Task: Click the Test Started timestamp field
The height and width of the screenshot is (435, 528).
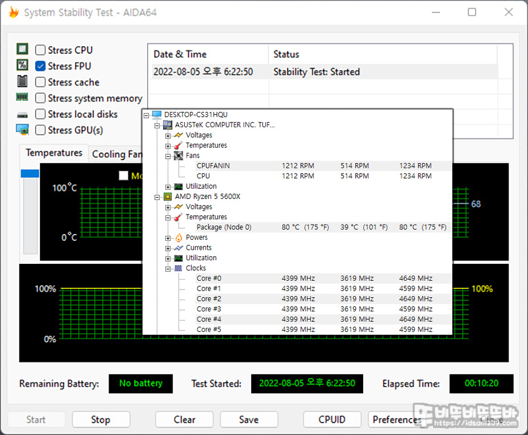Action: (x=307, y=383)
